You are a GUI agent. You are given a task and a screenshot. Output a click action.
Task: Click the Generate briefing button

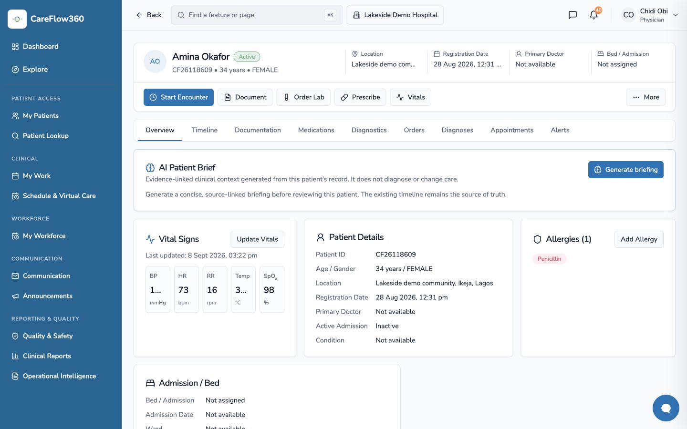pos(626,170)
